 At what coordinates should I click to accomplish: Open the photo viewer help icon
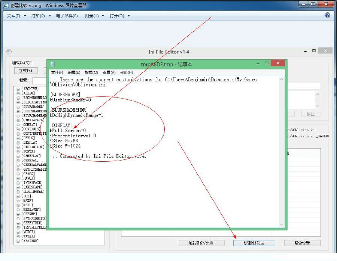point(327,15)
